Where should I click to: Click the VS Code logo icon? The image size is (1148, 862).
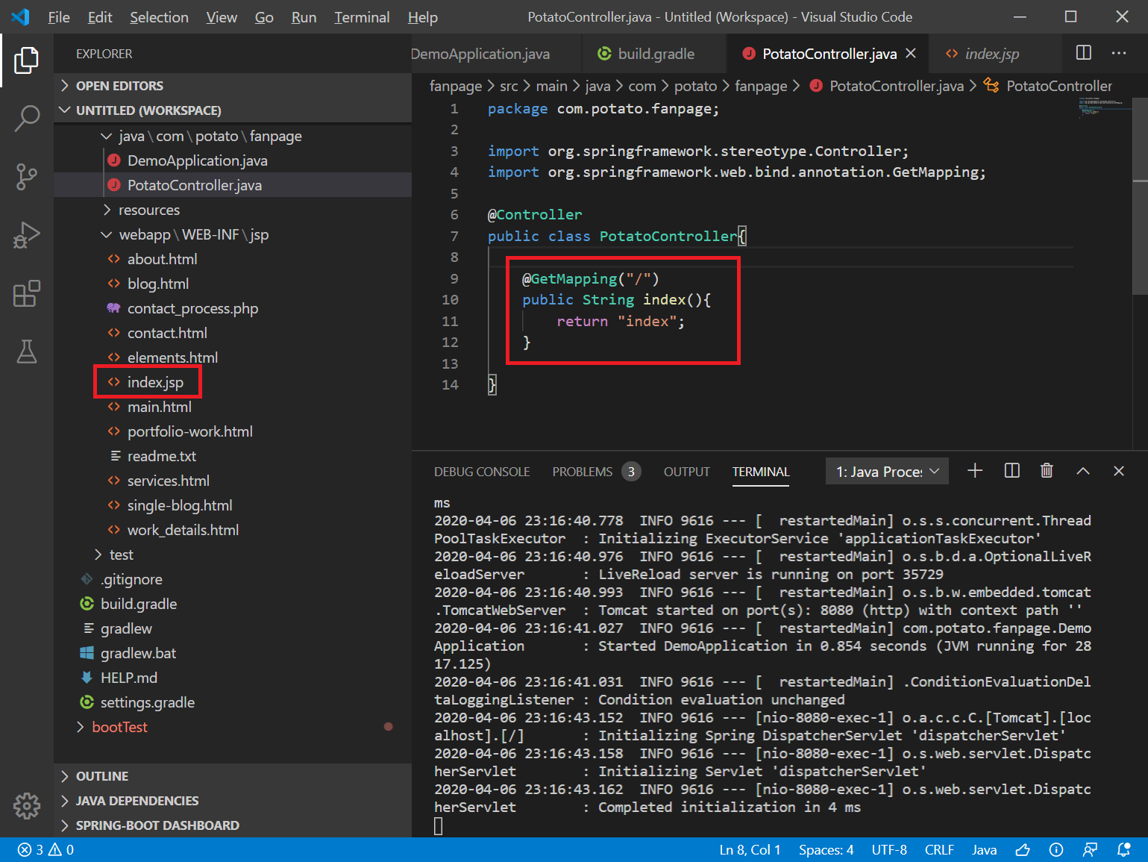click(20, 16)
